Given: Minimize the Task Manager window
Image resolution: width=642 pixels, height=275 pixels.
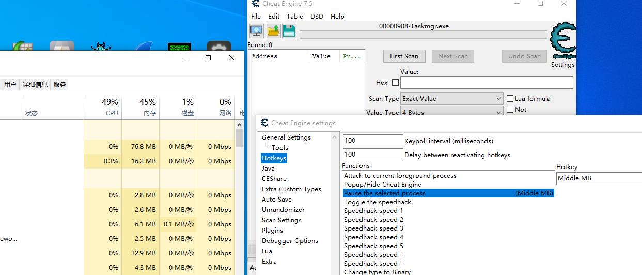Looking at the screenshot, I should point(184,58).
